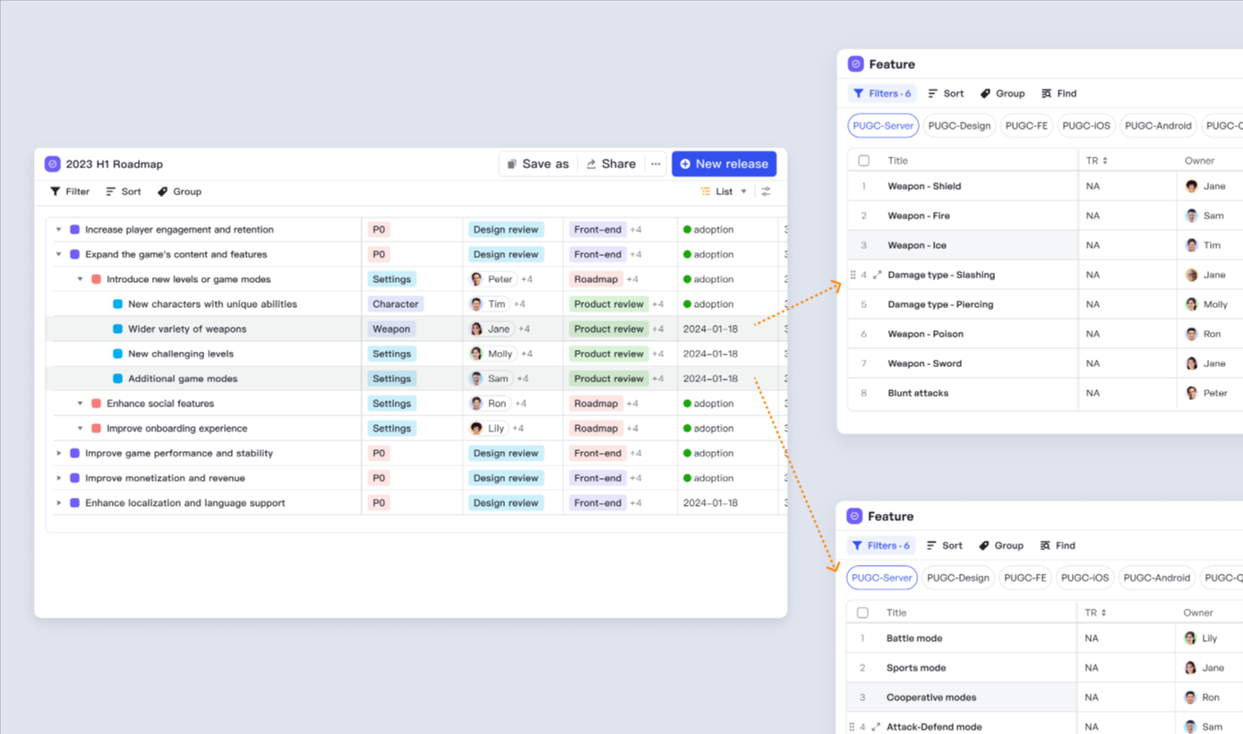Click Ron's avatar in Enhance social features row
The height and width of the screenshot is (734, 1243).
click(x=477, y=404)
